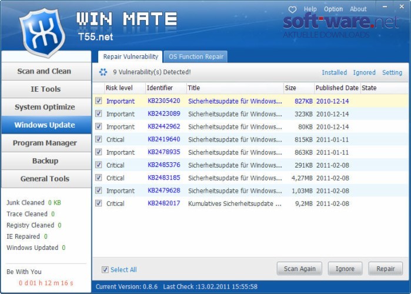
Task: Click the KB2483185 identifier
Action: coord(164,178)
